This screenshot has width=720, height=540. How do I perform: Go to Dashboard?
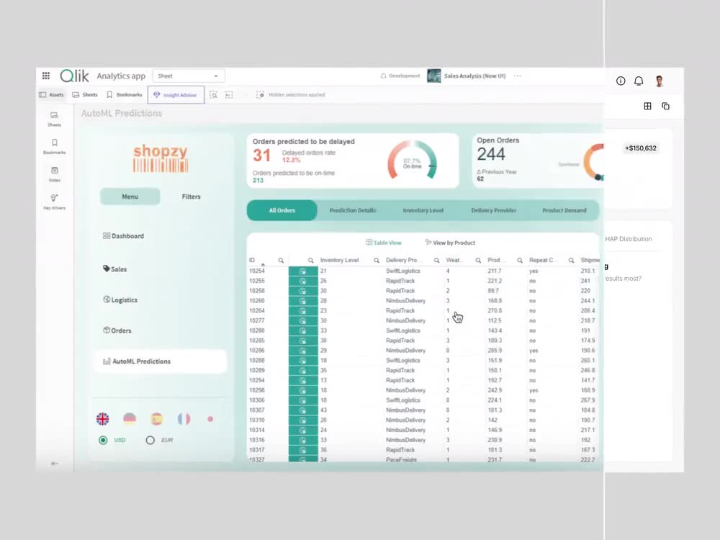124,236
